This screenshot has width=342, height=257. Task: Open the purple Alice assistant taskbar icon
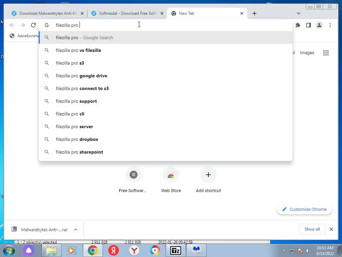tap(29, 250)
